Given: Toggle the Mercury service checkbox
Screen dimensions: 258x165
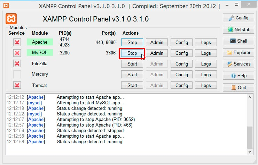Looking at the screenshot, I should point(17,75).
